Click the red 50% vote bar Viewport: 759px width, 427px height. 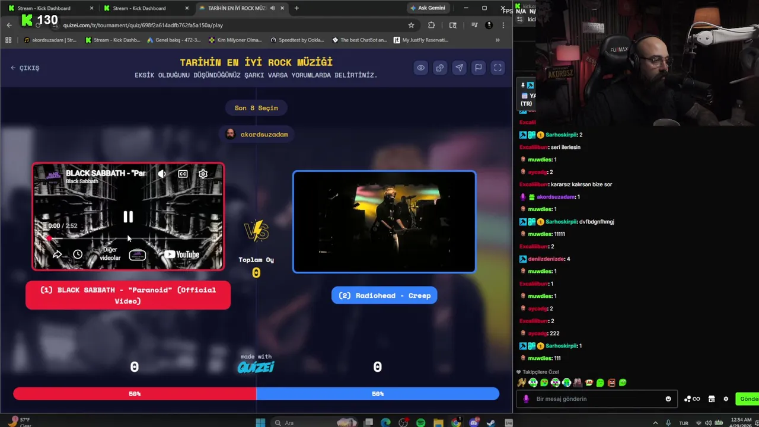[x=135, y=394]
